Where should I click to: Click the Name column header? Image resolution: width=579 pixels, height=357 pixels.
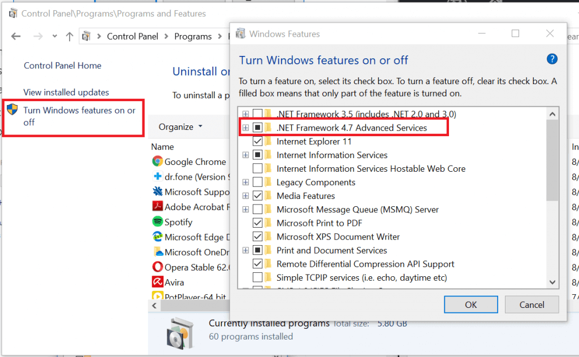pyautogui.click(x=163, y=147)
